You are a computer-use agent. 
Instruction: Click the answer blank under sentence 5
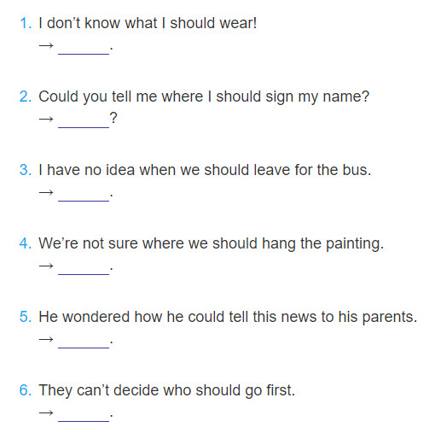click(84, 343)
